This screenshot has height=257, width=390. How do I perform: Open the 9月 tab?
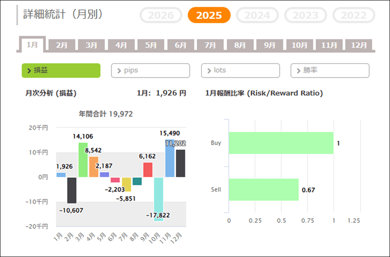270,45
